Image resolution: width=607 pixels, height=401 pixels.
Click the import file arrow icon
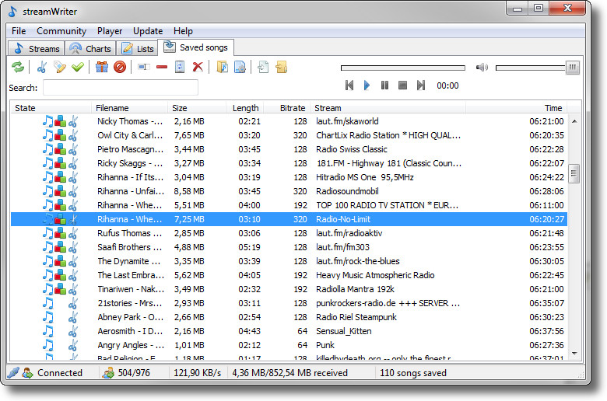point(263,68)
